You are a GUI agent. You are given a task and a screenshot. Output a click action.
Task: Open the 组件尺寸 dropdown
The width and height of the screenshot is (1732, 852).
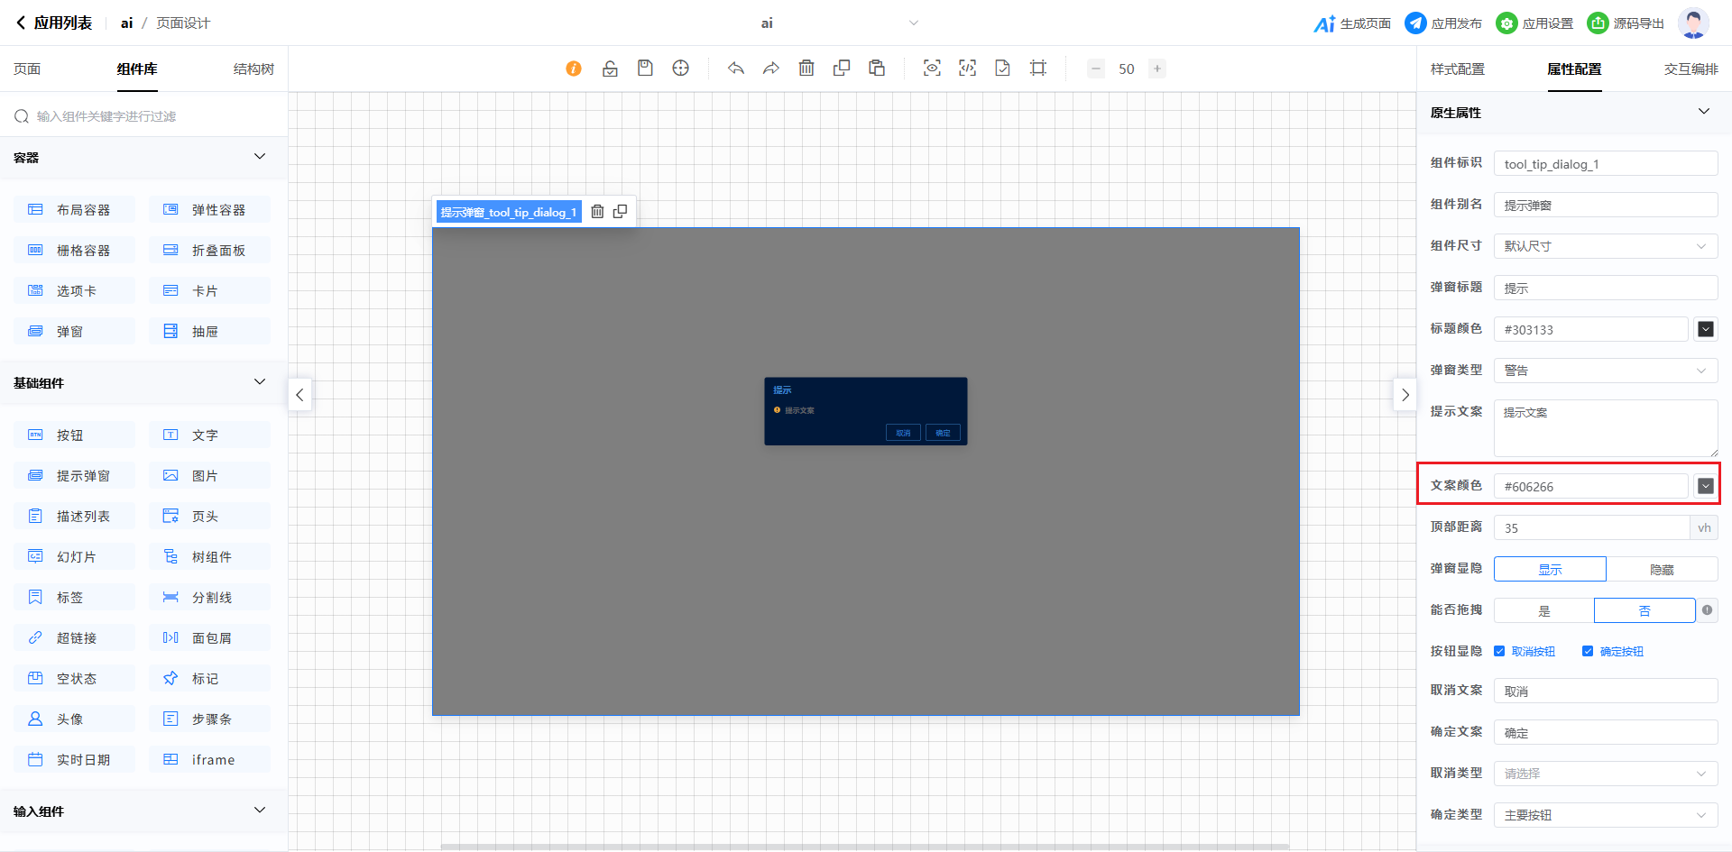pos(1605,246)
